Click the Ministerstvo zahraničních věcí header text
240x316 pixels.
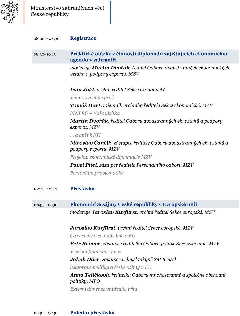(x=67, y=8)
